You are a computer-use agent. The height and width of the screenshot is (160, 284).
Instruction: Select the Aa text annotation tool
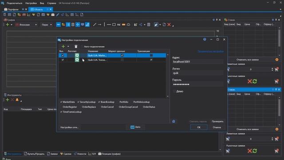click(118, 24)
